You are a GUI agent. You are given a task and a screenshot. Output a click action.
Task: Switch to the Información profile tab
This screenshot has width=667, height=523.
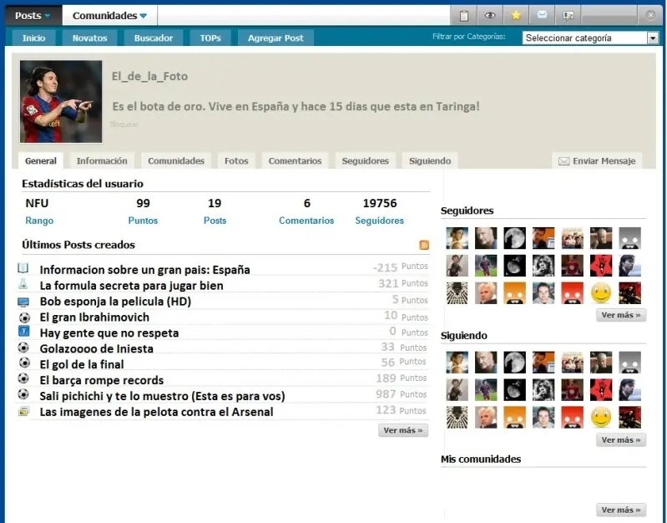(102, 161)
